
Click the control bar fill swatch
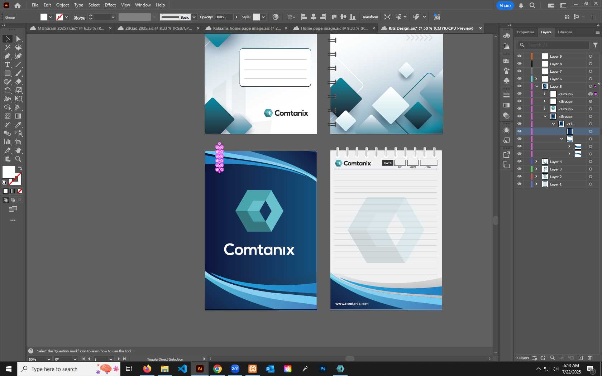pyautogui.click(x=44, y=17)
